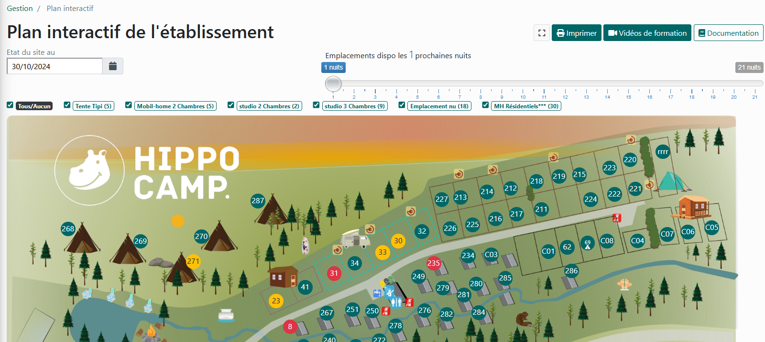
Task: Open the calendar date picker
Action: [x=113, y=66]
